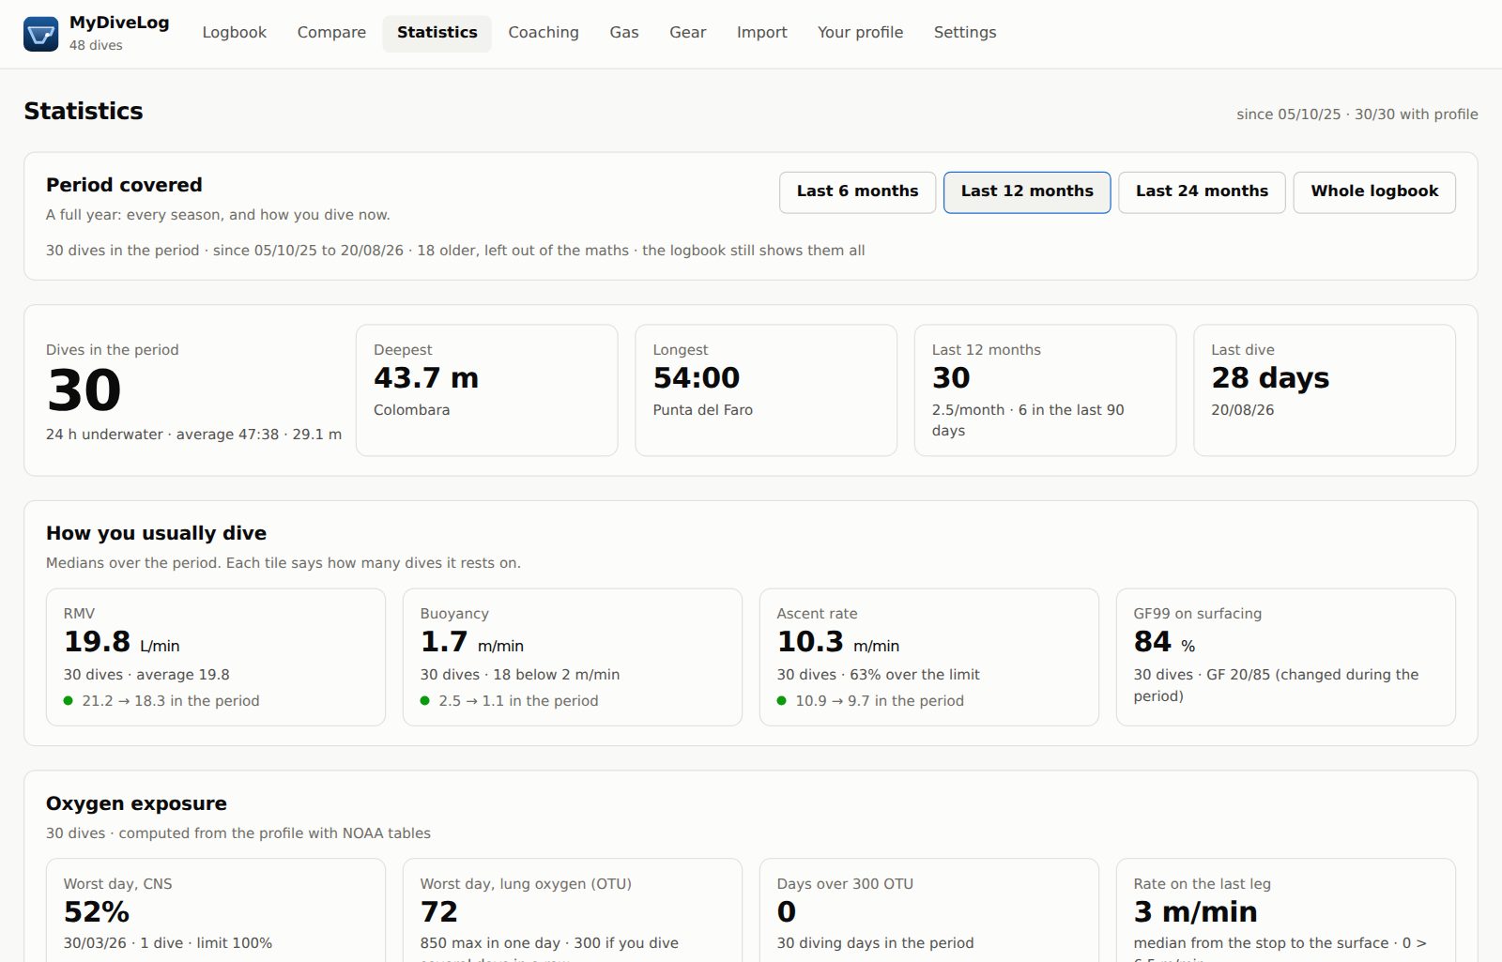Viewport: 1502px width, 962px height.
Task: Click the MyDiveLog mask logo icon
Action: [40, 34]
